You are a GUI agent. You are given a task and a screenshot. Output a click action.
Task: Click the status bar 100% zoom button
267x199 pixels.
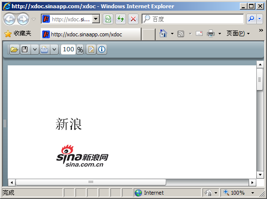pos(234,193)
